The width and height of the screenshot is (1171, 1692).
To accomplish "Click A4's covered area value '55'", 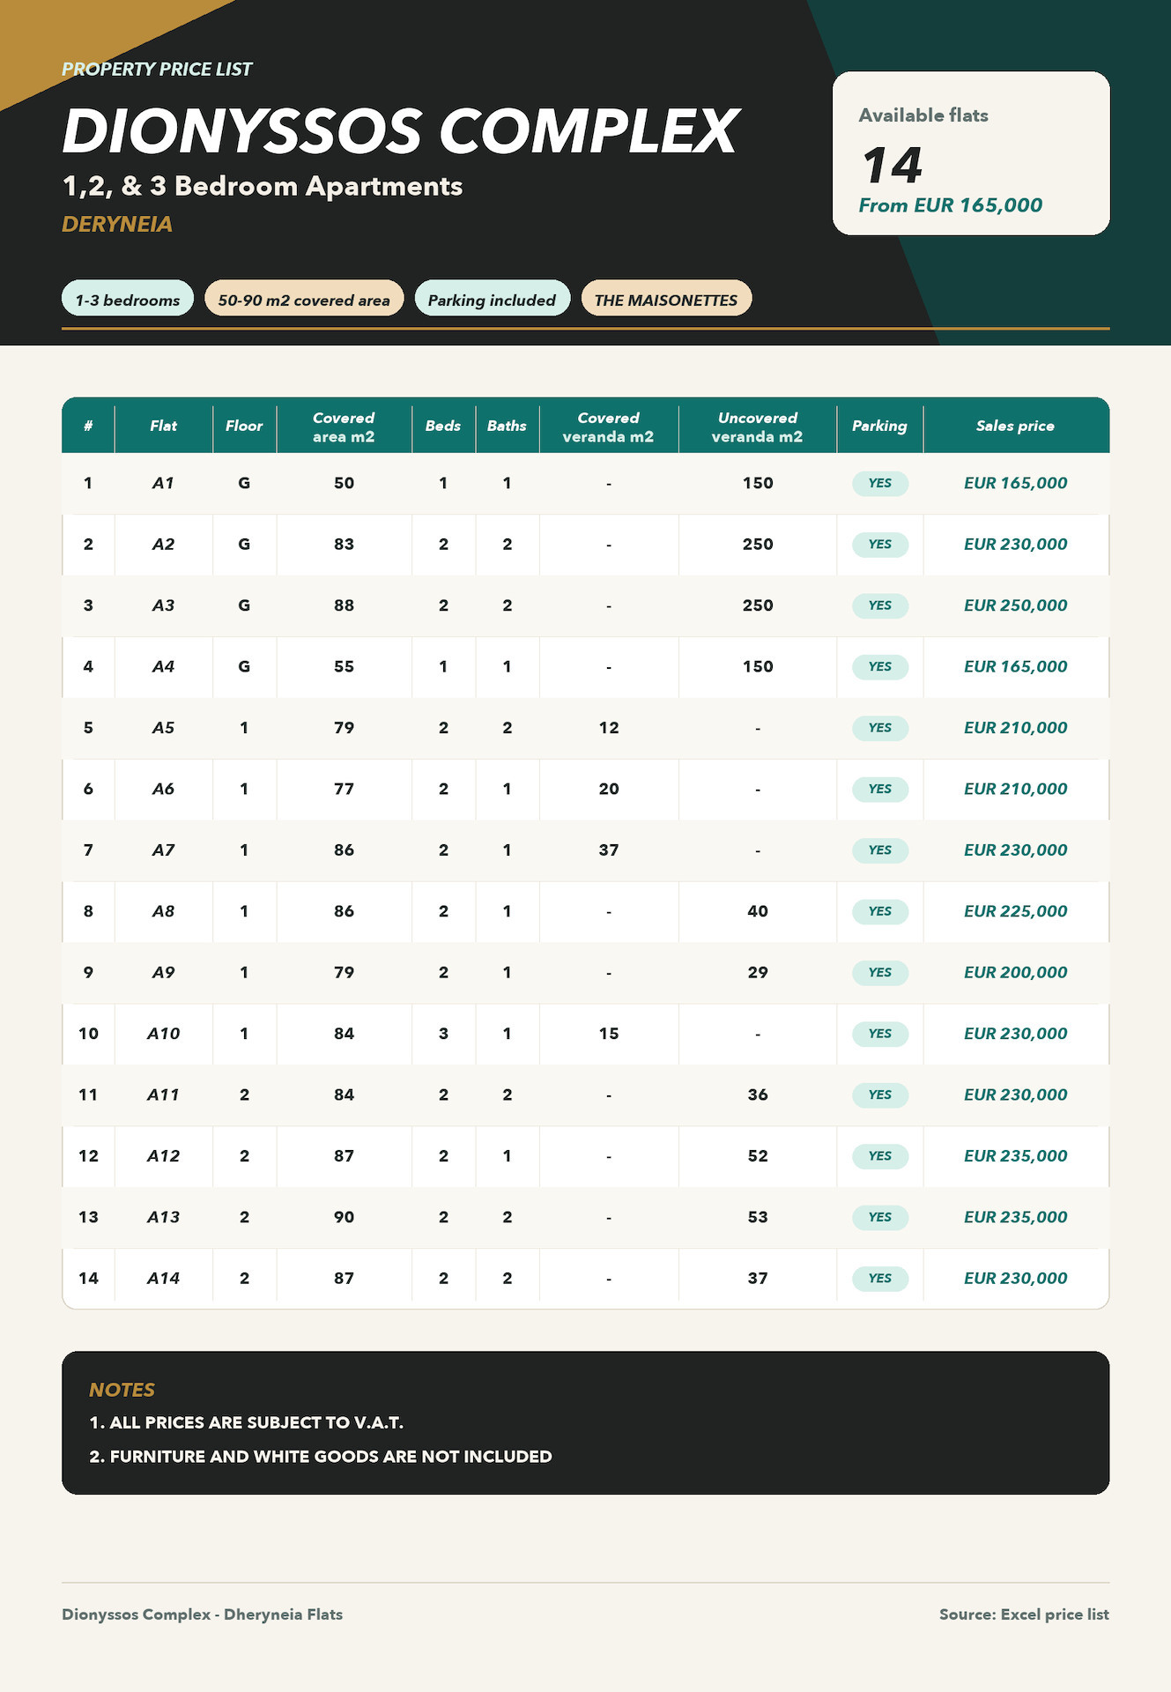I will 344,666.
